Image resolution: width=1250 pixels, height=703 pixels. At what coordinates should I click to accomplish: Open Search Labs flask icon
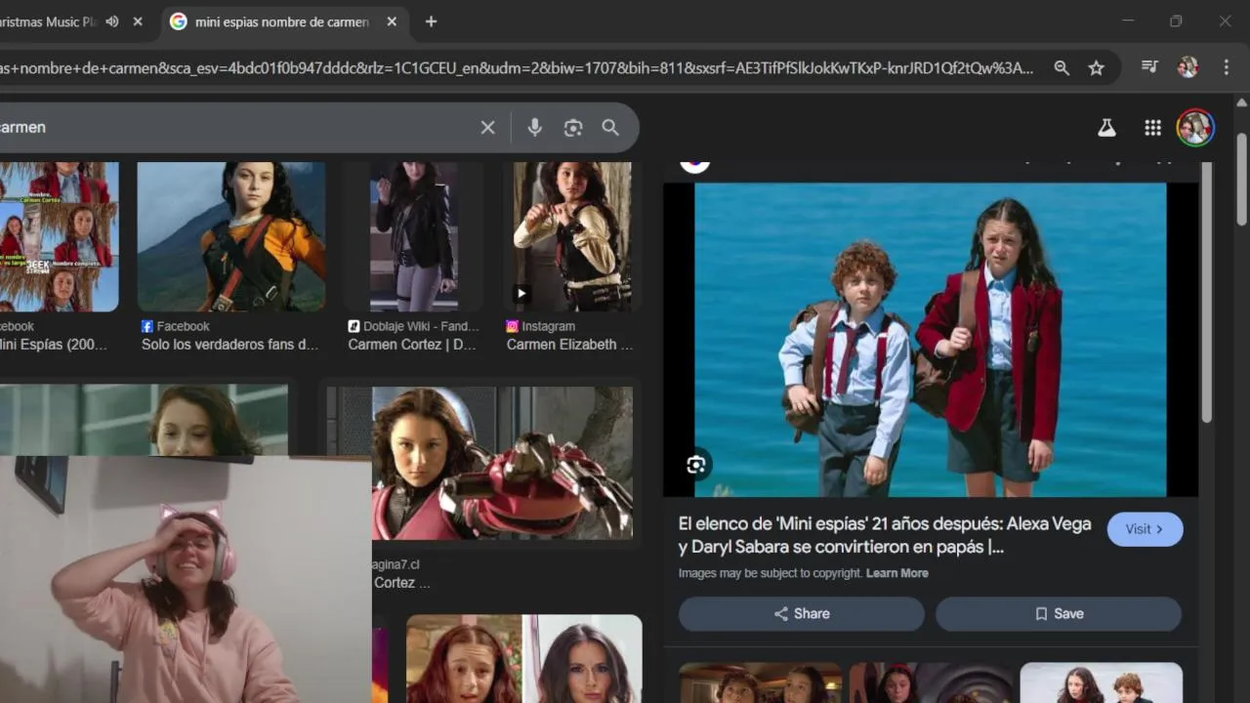(1106, 127)
